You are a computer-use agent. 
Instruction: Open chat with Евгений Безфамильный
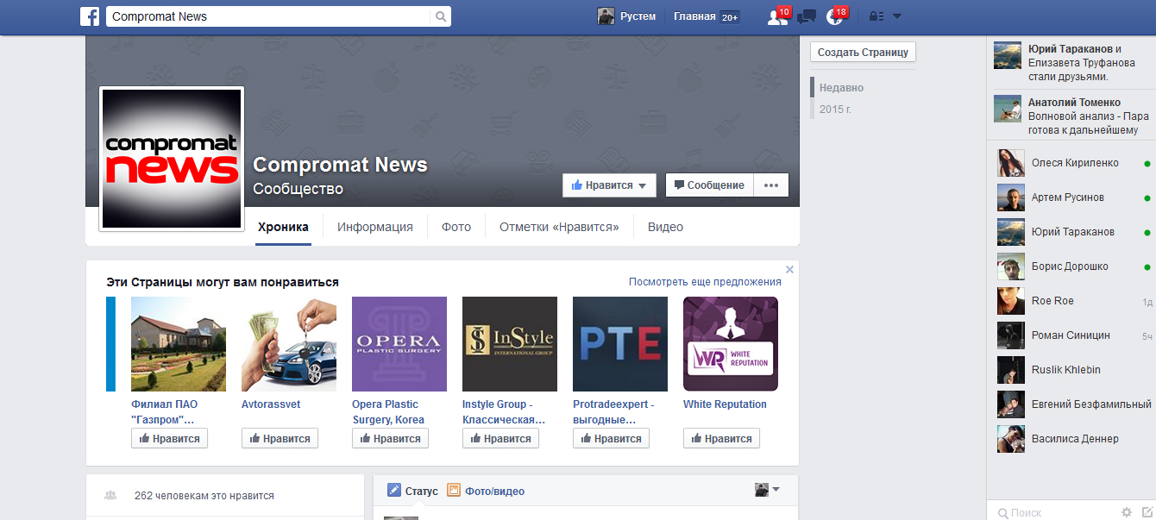[x=1071, y=404]
